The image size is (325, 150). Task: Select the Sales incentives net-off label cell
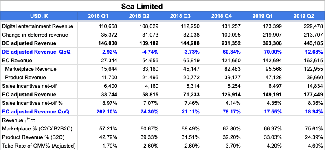point(39,86)
